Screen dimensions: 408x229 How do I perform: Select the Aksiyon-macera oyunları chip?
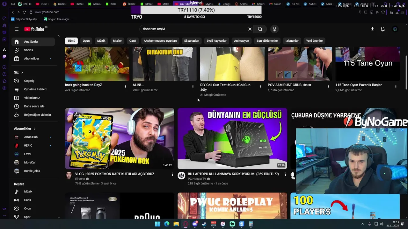(x=160, y=41)
